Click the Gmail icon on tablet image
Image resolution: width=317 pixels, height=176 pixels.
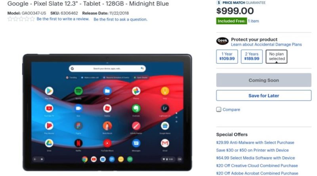pyautogui.click(x=165, y=143)
